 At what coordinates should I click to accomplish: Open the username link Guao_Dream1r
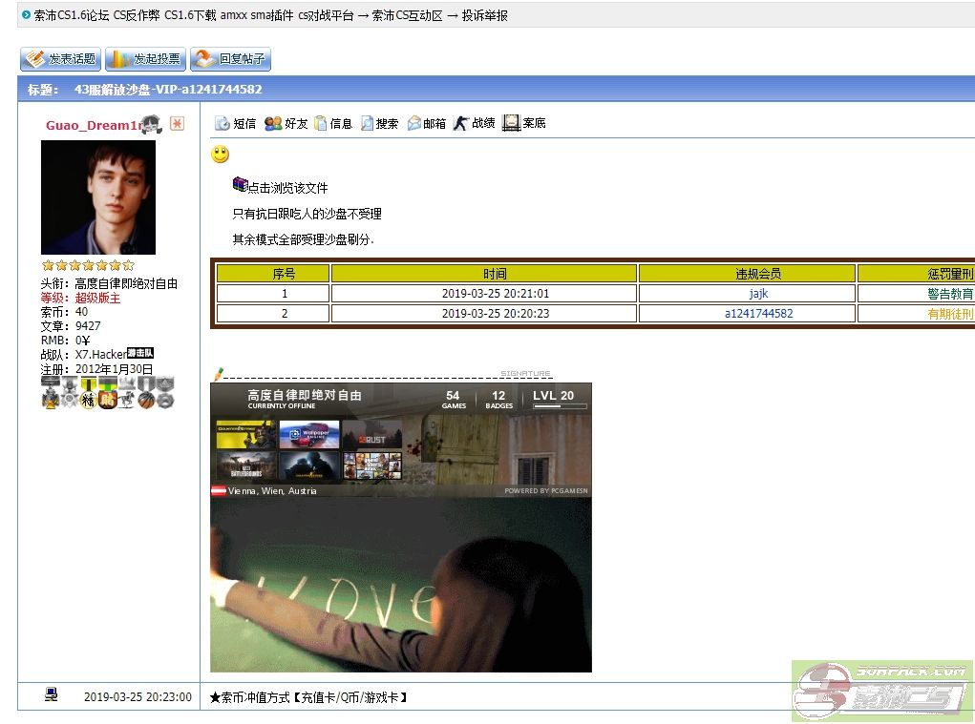(93, 125)
